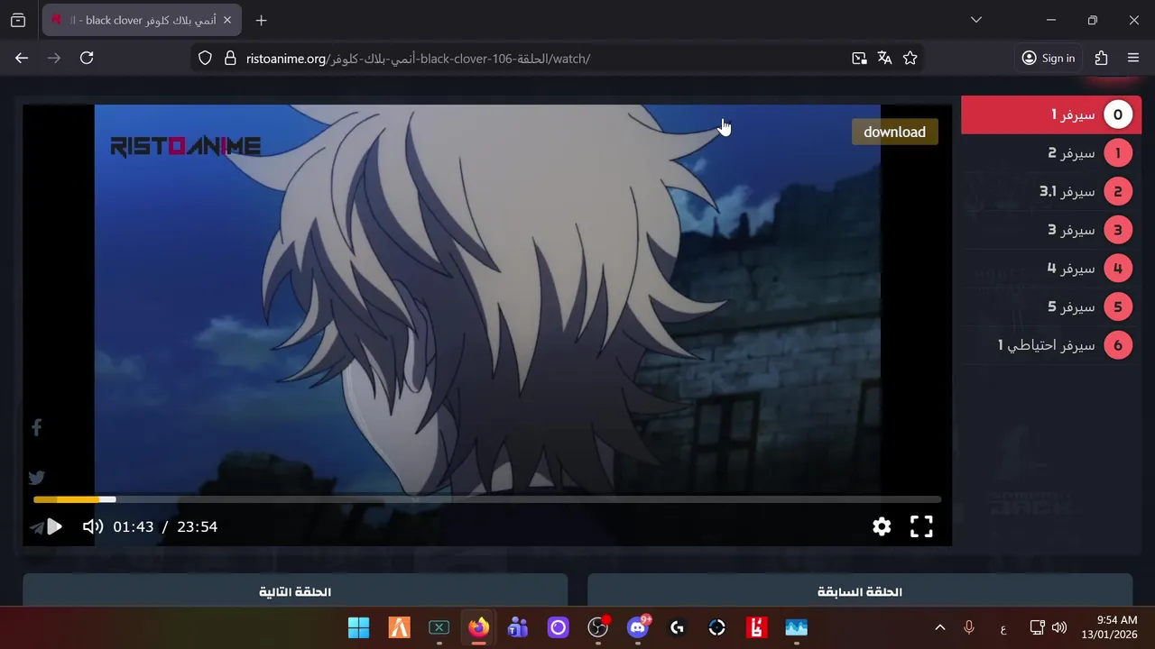Screen dimensions: 1155x649
Task: Select backup server سيرفر احتياطي 1
Action: [1051, 345]
